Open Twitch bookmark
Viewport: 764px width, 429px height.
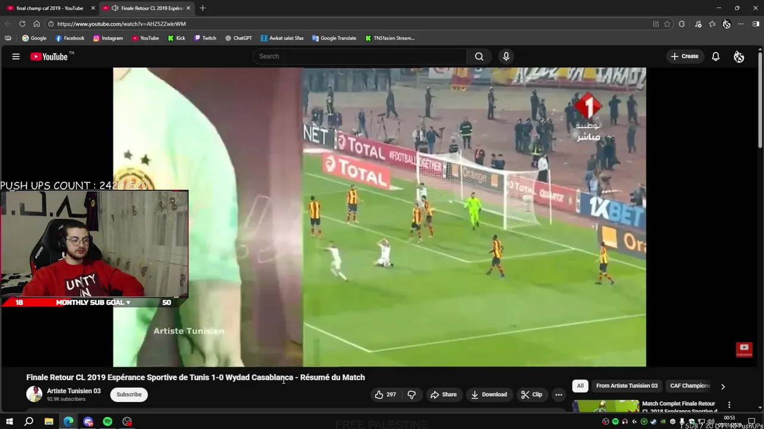click(x=205, y=38)
